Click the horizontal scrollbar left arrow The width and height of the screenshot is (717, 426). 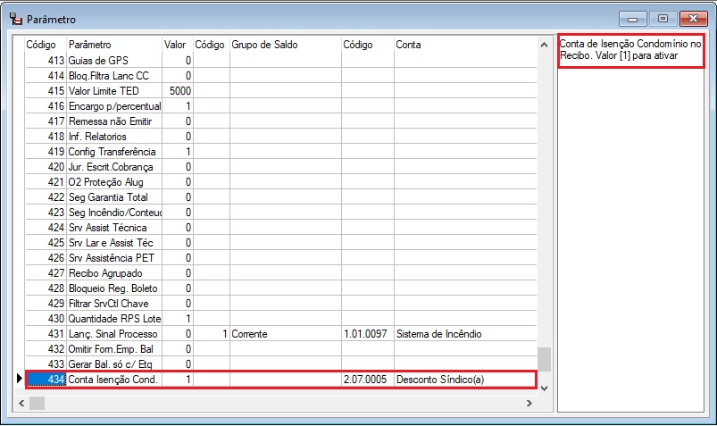click(x=21, y=403)
